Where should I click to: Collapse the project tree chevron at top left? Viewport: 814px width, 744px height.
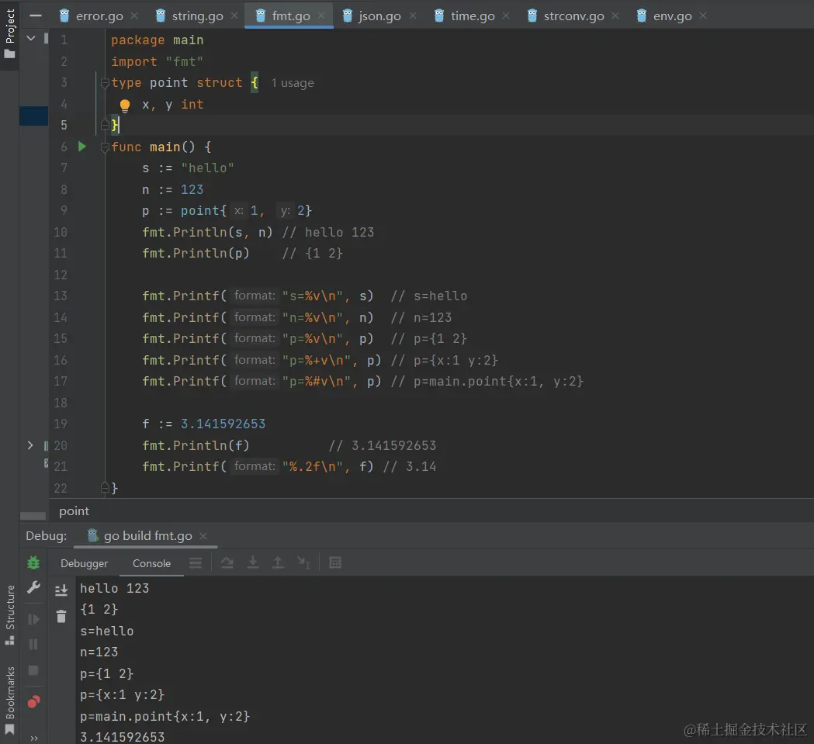(x=31, y=37)
